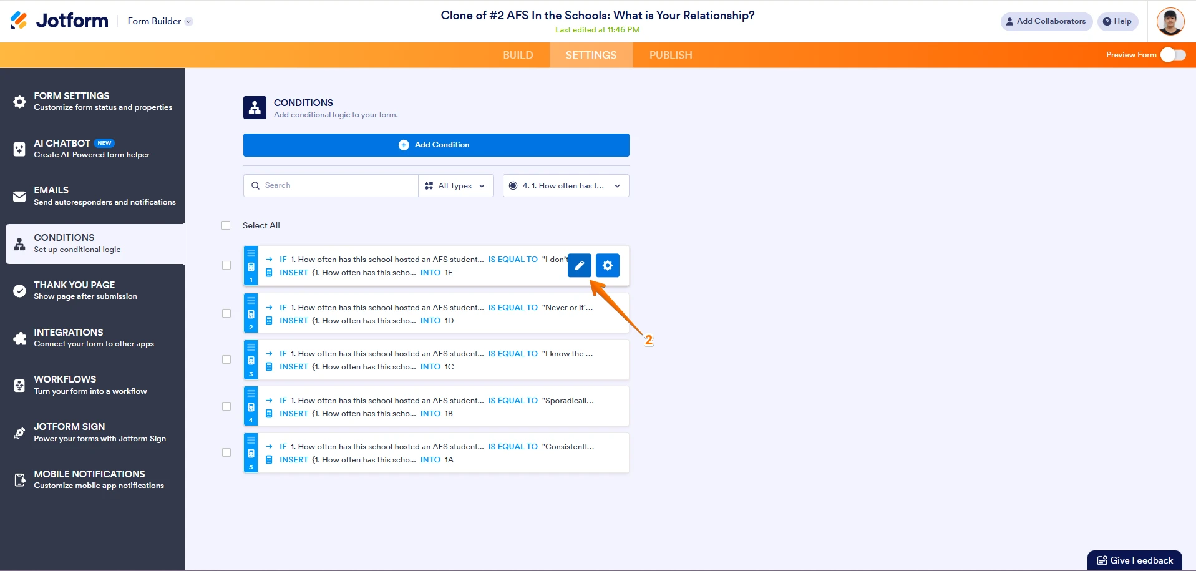Expand the 'How often has' field dropdown
1196x571 pixels.
[565, 185]
